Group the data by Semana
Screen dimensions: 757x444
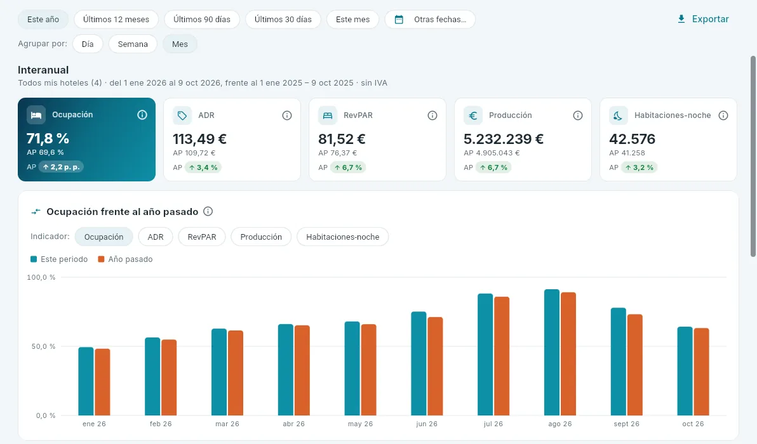[x=133, y=44]
